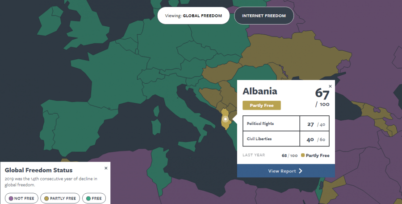
Task: Switch to Internet Freedom view
Action: point(264,16)
